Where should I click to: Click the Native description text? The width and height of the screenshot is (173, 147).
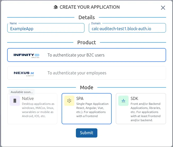click(x=38, y=110)
